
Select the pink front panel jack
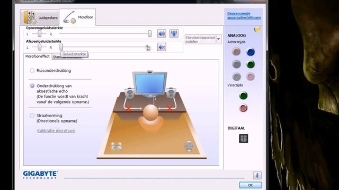[244, 108]
